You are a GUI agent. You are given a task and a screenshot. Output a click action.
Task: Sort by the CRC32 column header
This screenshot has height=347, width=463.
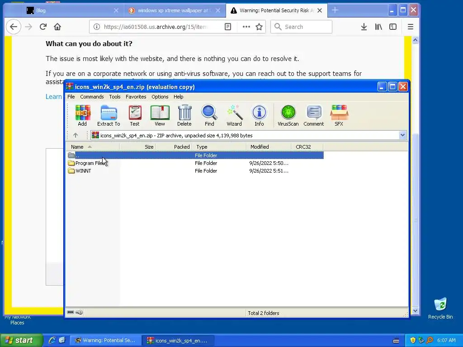[307, 147]
